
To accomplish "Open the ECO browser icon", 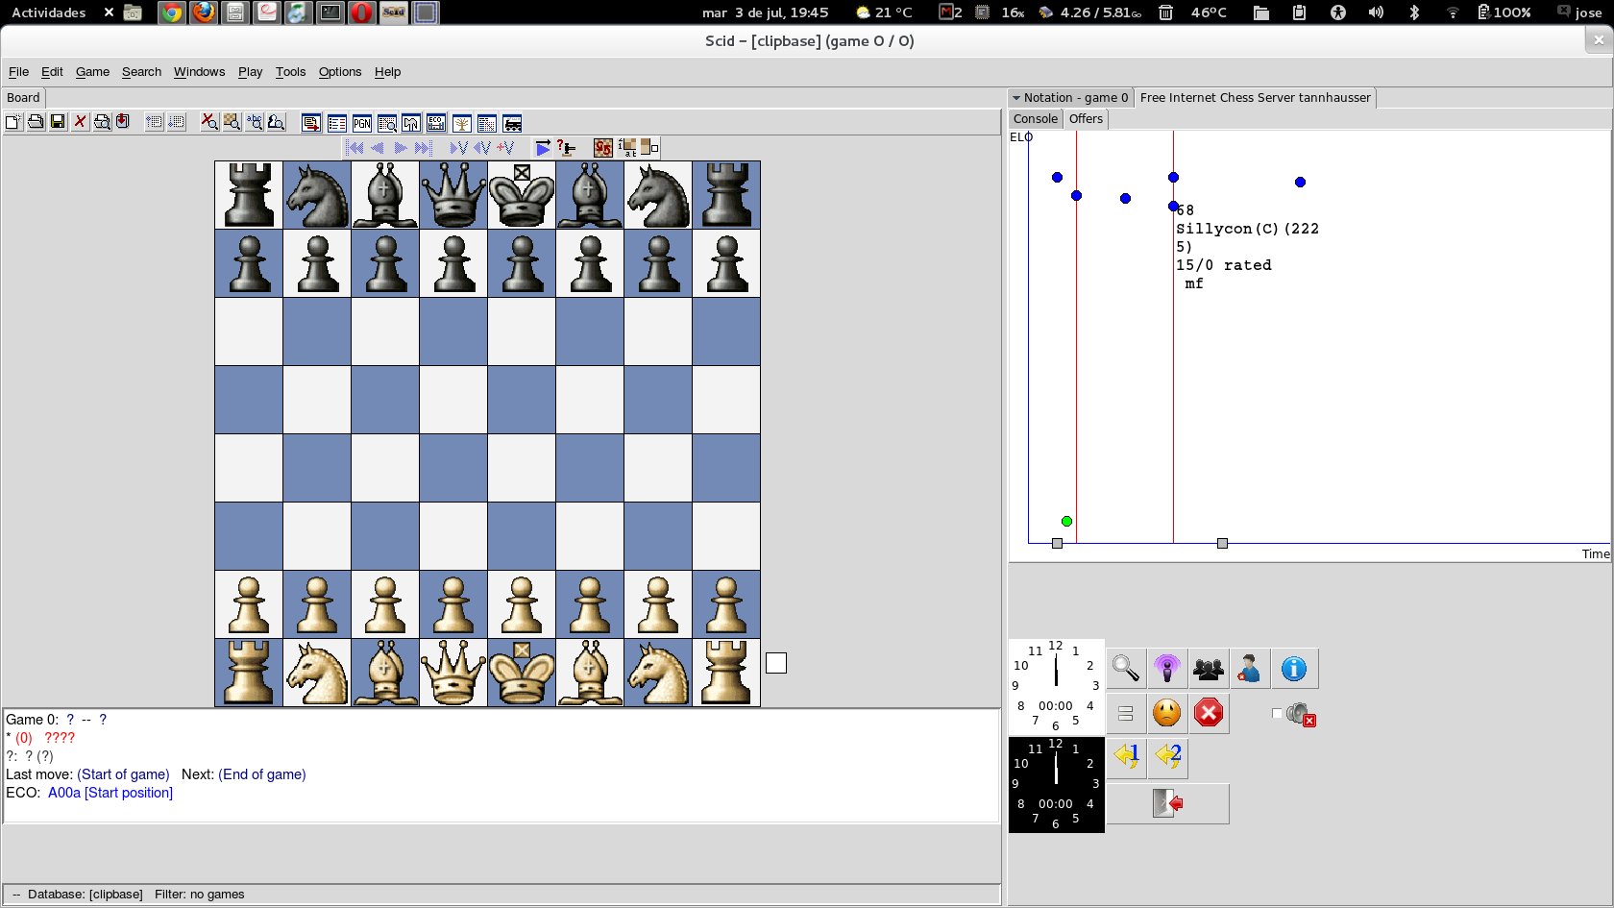I will [436, 123].
